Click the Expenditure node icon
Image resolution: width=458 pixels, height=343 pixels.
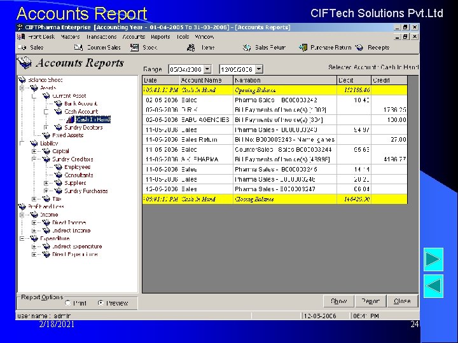(x=34, y=239)
